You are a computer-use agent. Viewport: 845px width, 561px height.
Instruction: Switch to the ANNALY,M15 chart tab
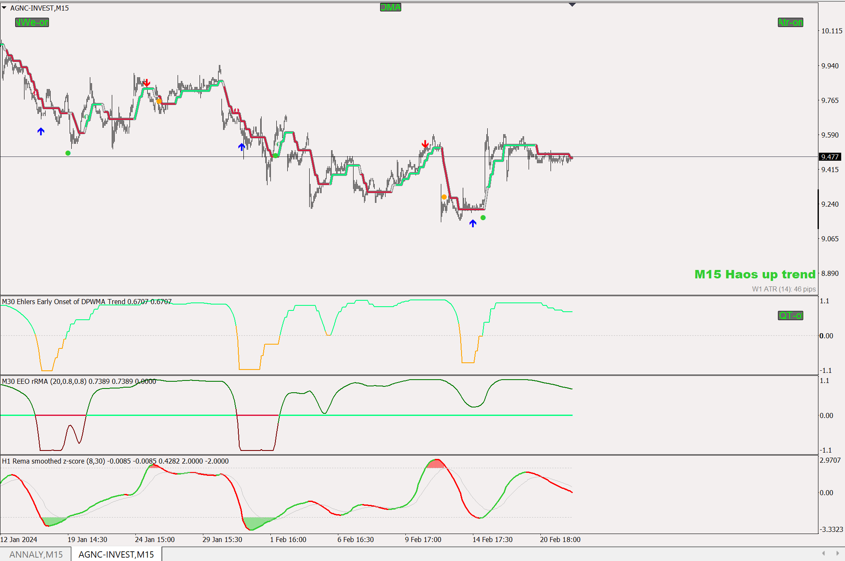click(36, 554)
